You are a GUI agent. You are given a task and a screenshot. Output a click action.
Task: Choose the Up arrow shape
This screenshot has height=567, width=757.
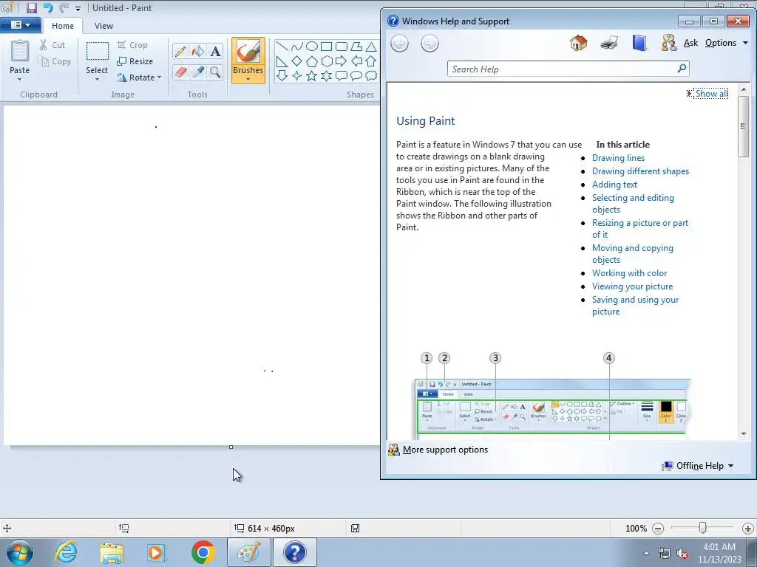[371, 61]
